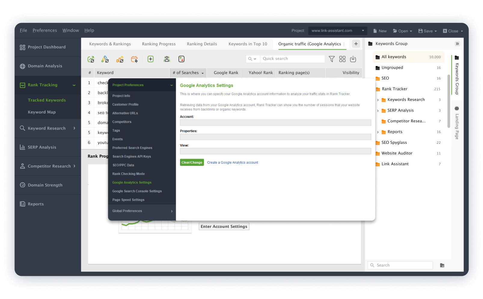Click the rank-change arrows toolbar icon
The width and height of the screenshot is (483, 299).
pyautogui.click(x=182, y=59)
